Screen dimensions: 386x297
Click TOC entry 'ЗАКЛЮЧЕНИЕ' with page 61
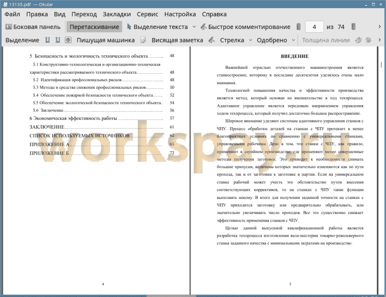point(102,127)
